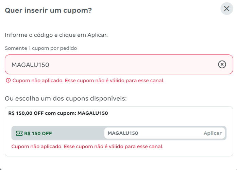The image size is (237, 170).
Task: Click the Somente 1 cupom por pedido label
Action: [41, 48]
